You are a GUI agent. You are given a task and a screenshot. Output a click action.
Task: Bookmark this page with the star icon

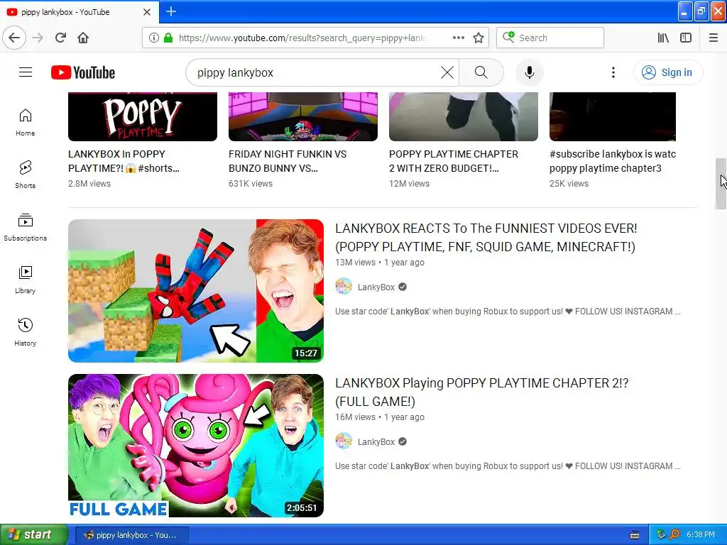tap(479, 38)
